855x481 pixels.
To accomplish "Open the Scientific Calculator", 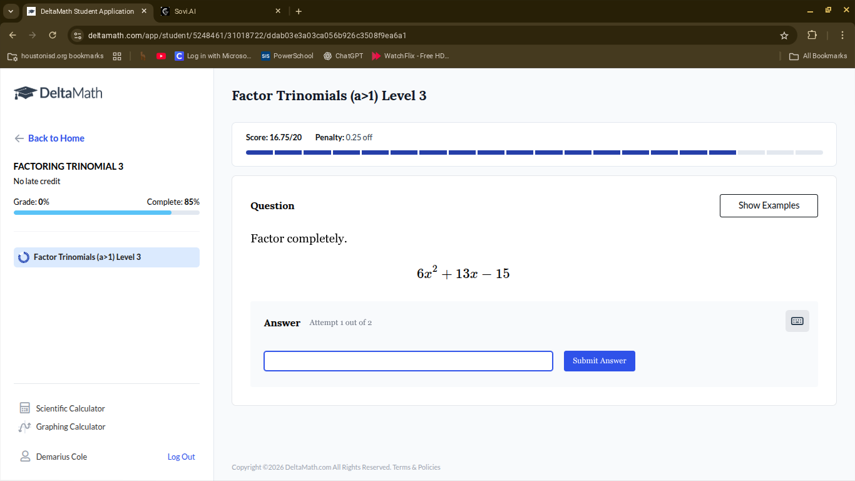I will [x=63, y=408].
